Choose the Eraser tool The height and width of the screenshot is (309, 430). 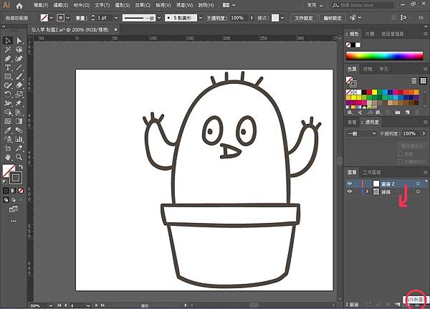[19, 85]
